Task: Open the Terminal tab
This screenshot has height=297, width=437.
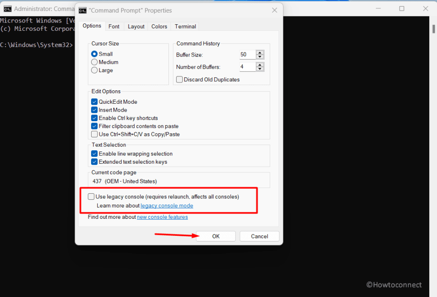Action: click(185, 26)
